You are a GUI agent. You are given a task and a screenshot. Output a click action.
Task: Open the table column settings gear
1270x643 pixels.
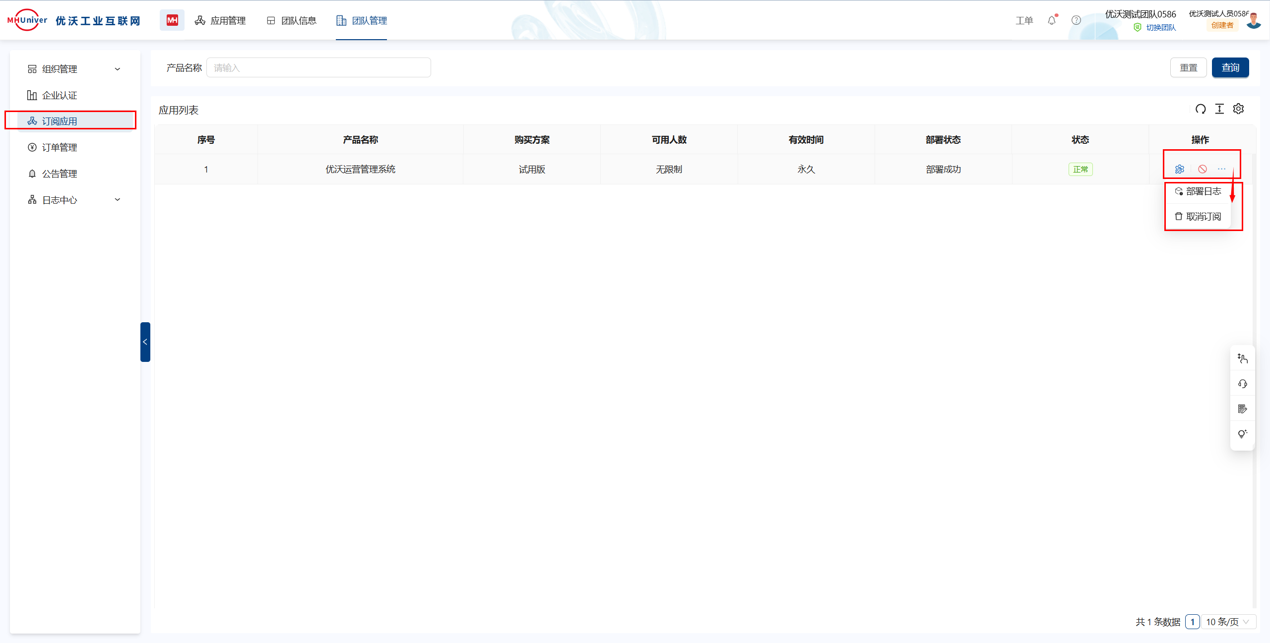tap(1239, 109)
